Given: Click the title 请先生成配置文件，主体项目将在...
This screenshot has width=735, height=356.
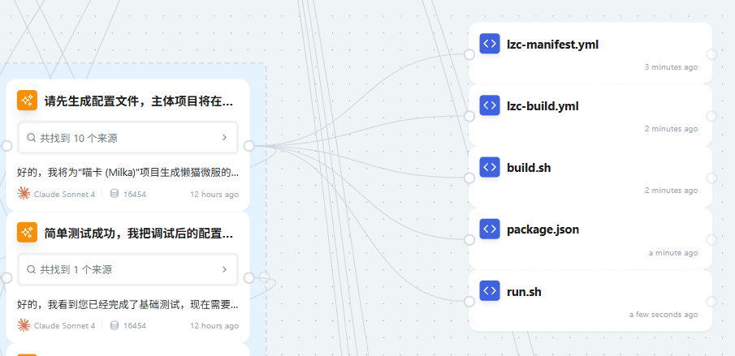Looking at the screenshot, I should coord(139,101).
